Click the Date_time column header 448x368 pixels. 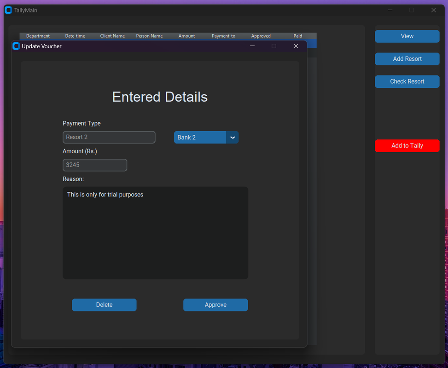[75, 36]
